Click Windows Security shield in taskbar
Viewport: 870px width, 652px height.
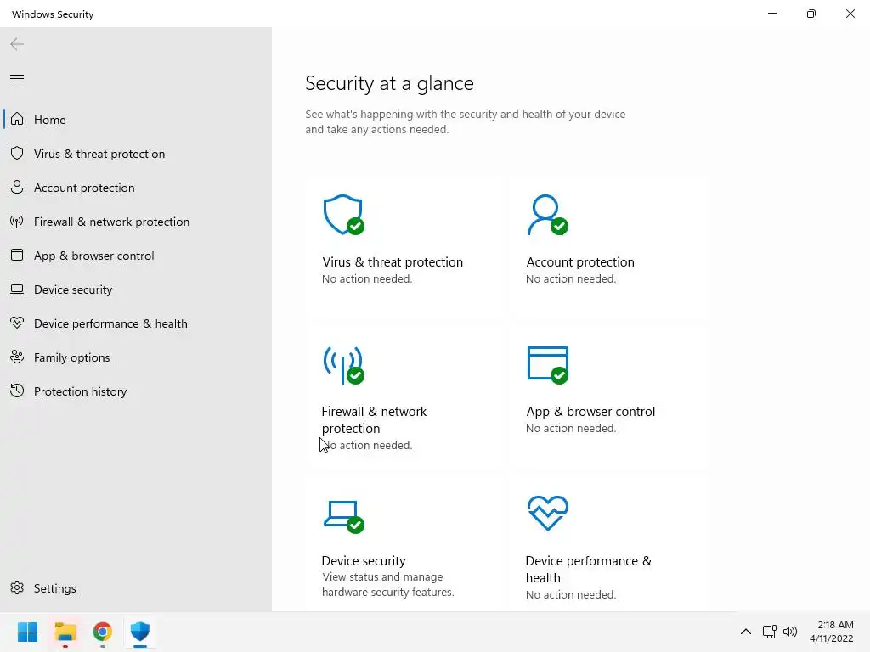click(x=140, y=632)
